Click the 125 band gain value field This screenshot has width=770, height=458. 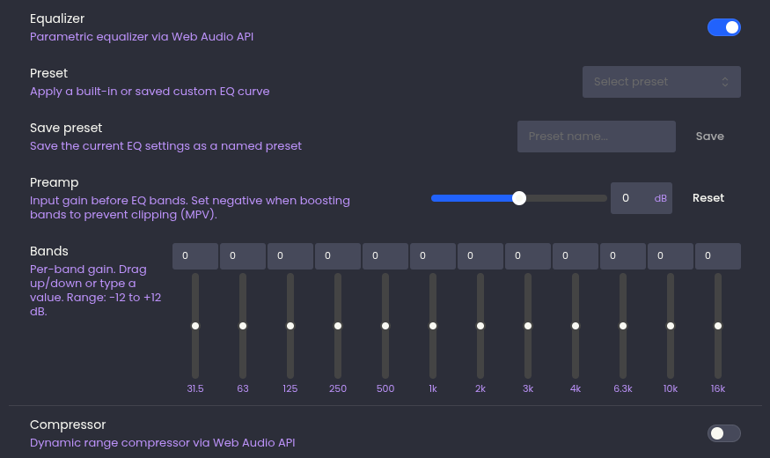click(x=290, y=256)
